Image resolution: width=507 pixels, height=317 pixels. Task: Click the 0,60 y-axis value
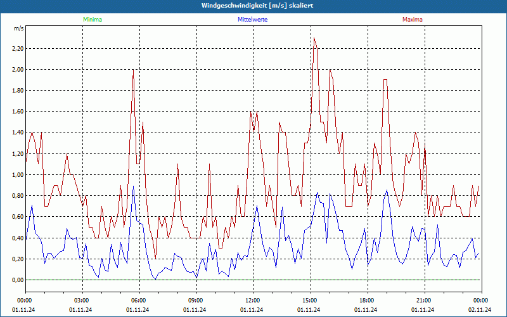18,217
